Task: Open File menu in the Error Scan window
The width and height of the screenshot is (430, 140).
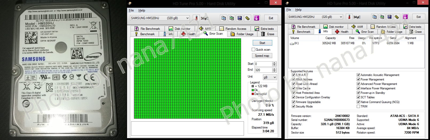Action: coord(131,10)
